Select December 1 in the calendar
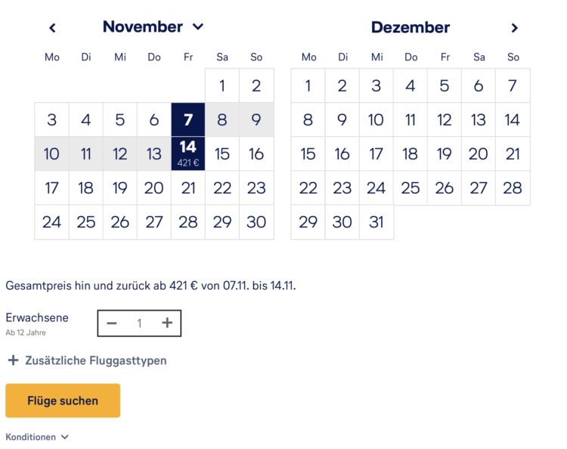567x449 pixels. pyautogui.click(x=308, y=85)
